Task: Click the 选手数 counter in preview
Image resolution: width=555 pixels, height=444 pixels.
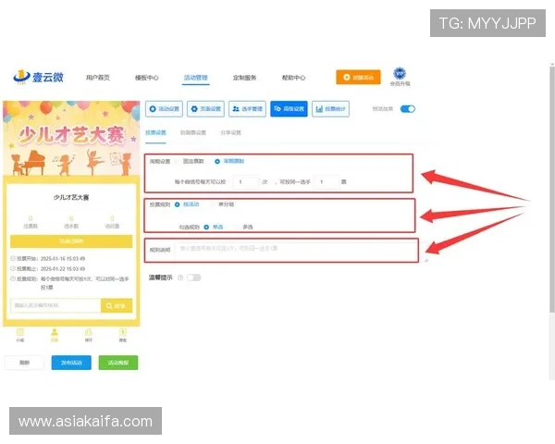Action: tap(71, 222)
